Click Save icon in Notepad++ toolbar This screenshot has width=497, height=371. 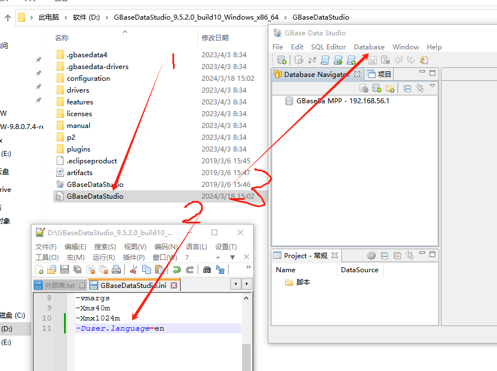point(65,269)
